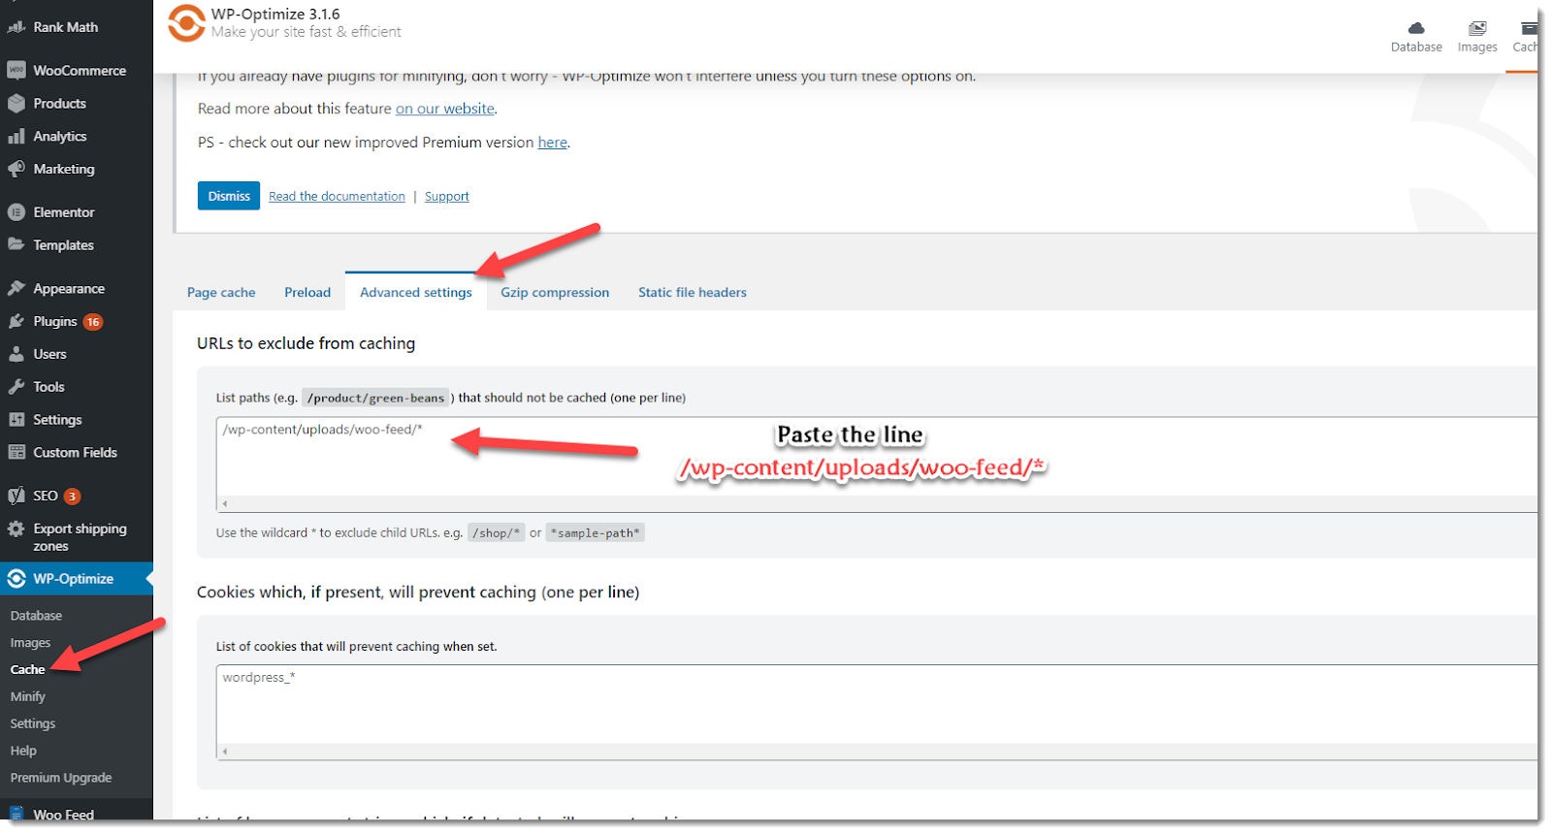Click the WooCommerce logo icon in sidebar
Image resolution: width=1552 pixels, height=834 pixels.
(16, 70)
